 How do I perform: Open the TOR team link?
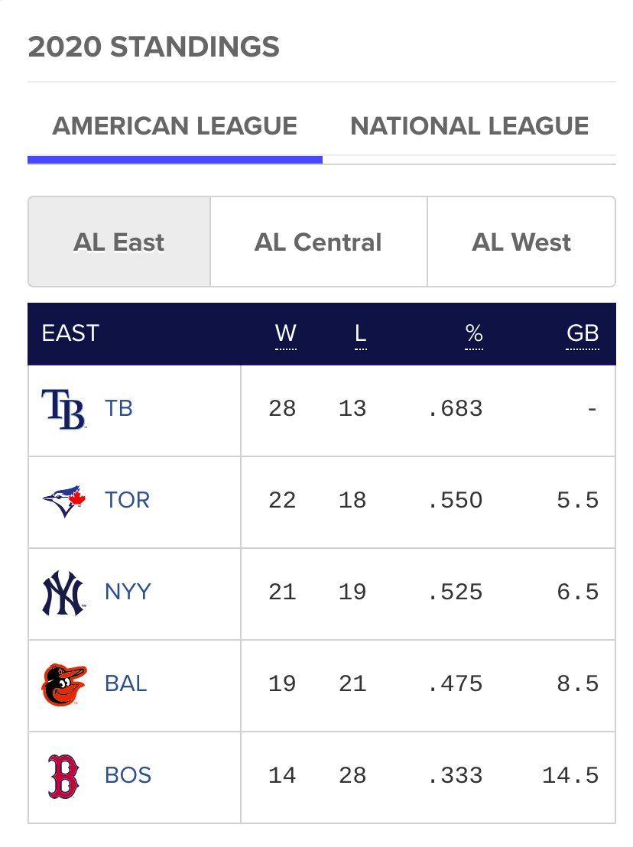tap(127, 500)
